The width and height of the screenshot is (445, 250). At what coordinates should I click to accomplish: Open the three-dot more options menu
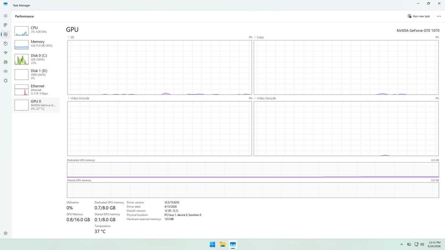point(439,16)
